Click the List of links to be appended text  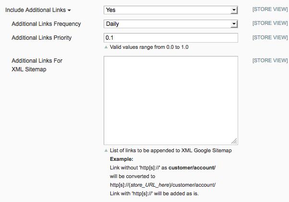tap(170, 150)
